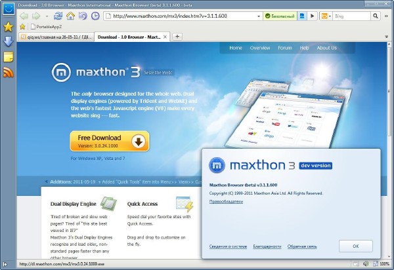
Task: Expand the address bar URL dropdown
Action: [x=258, y=15]
